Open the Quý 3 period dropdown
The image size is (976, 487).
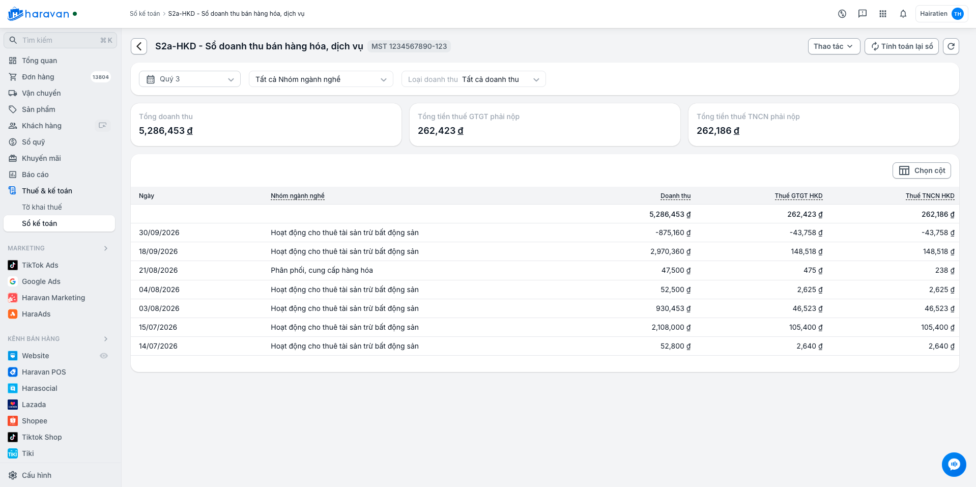[190, 79]
